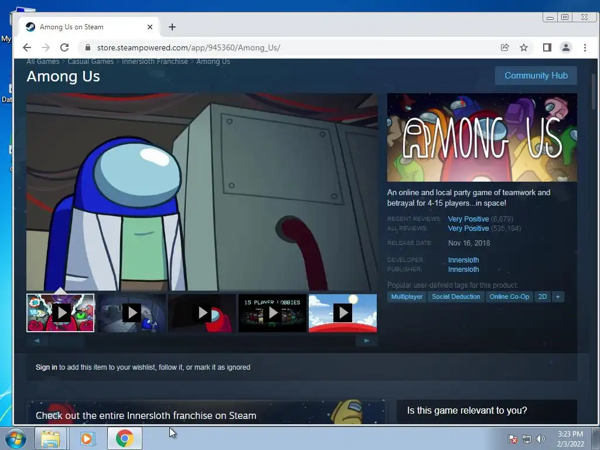Click the padlock site info icon
Image resolution: width=600 pixels, height=450 pixels.
pyautogui.click(x=88, y=47)
